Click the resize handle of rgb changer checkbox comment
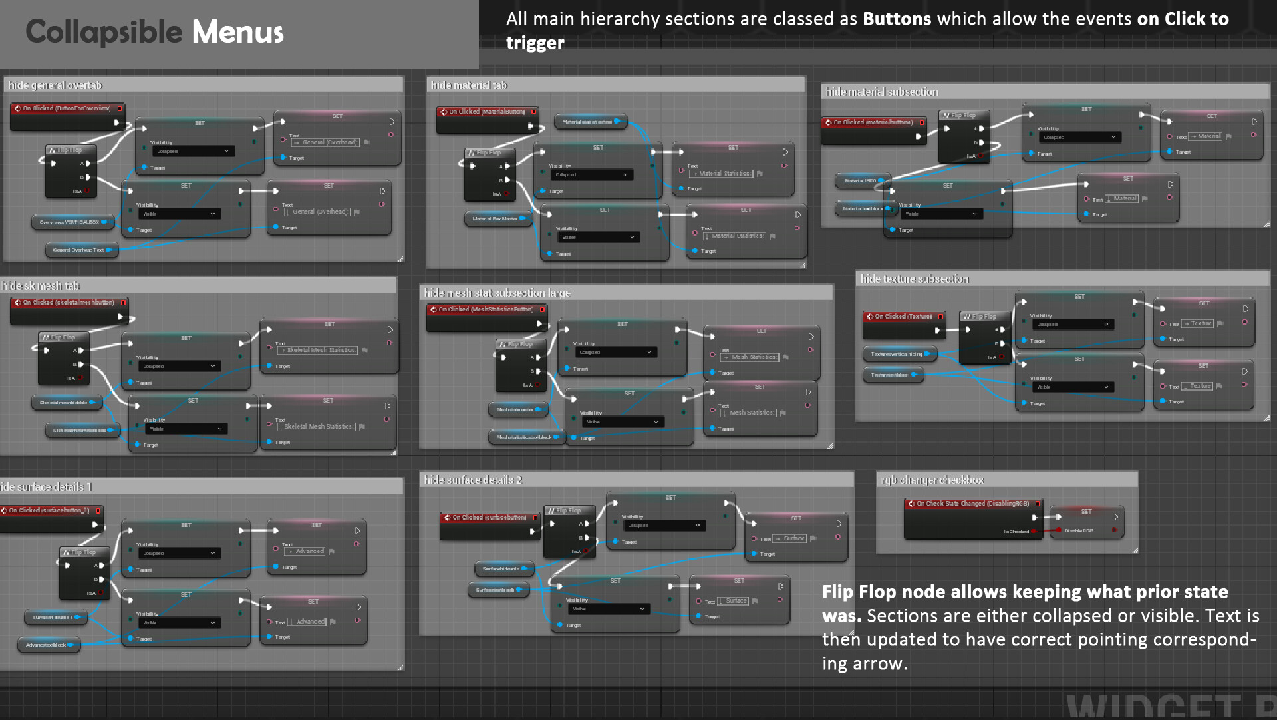Viewport: 1277px width, 720px height. pyautogui.click(x=1135, y=550)
